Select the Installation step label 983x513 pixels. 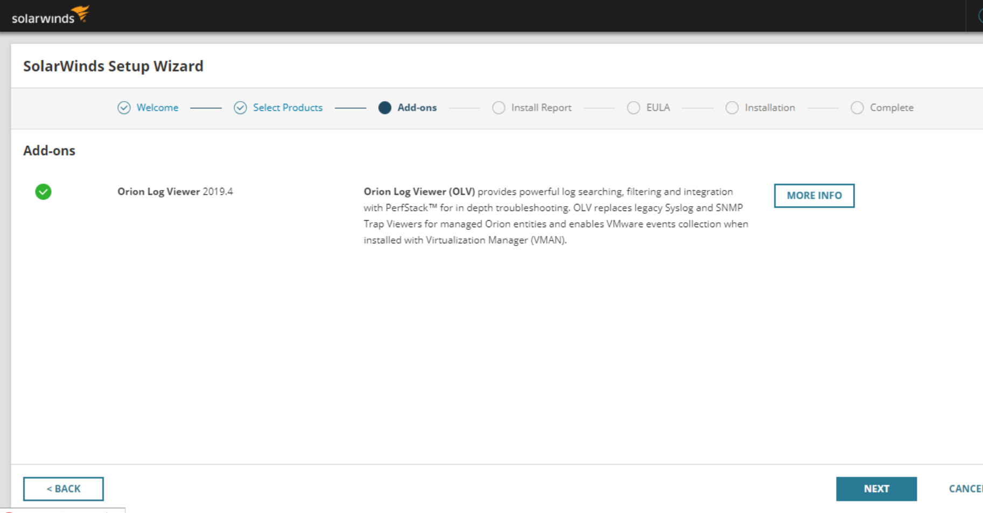[x=769, y=108]
